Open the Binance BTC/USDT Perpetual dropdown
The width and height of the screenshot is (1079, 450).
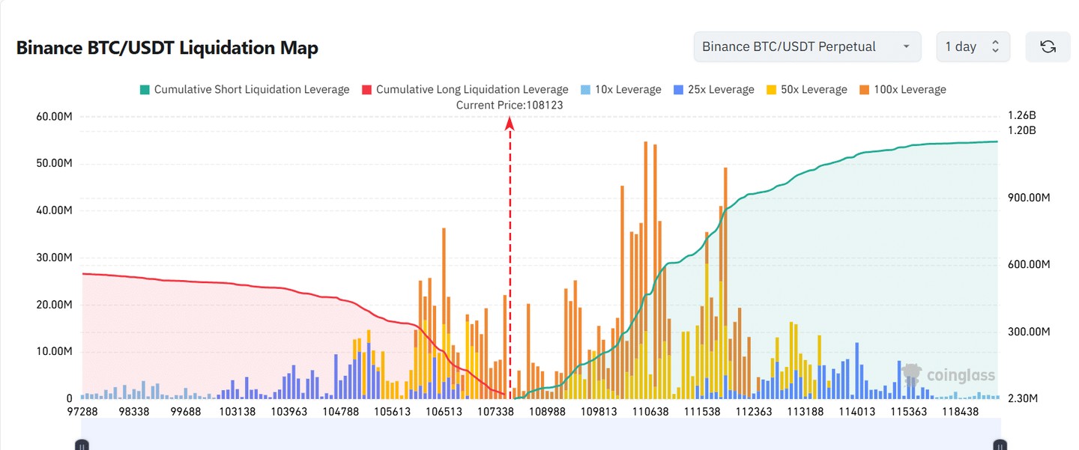[x=807, y=46]
